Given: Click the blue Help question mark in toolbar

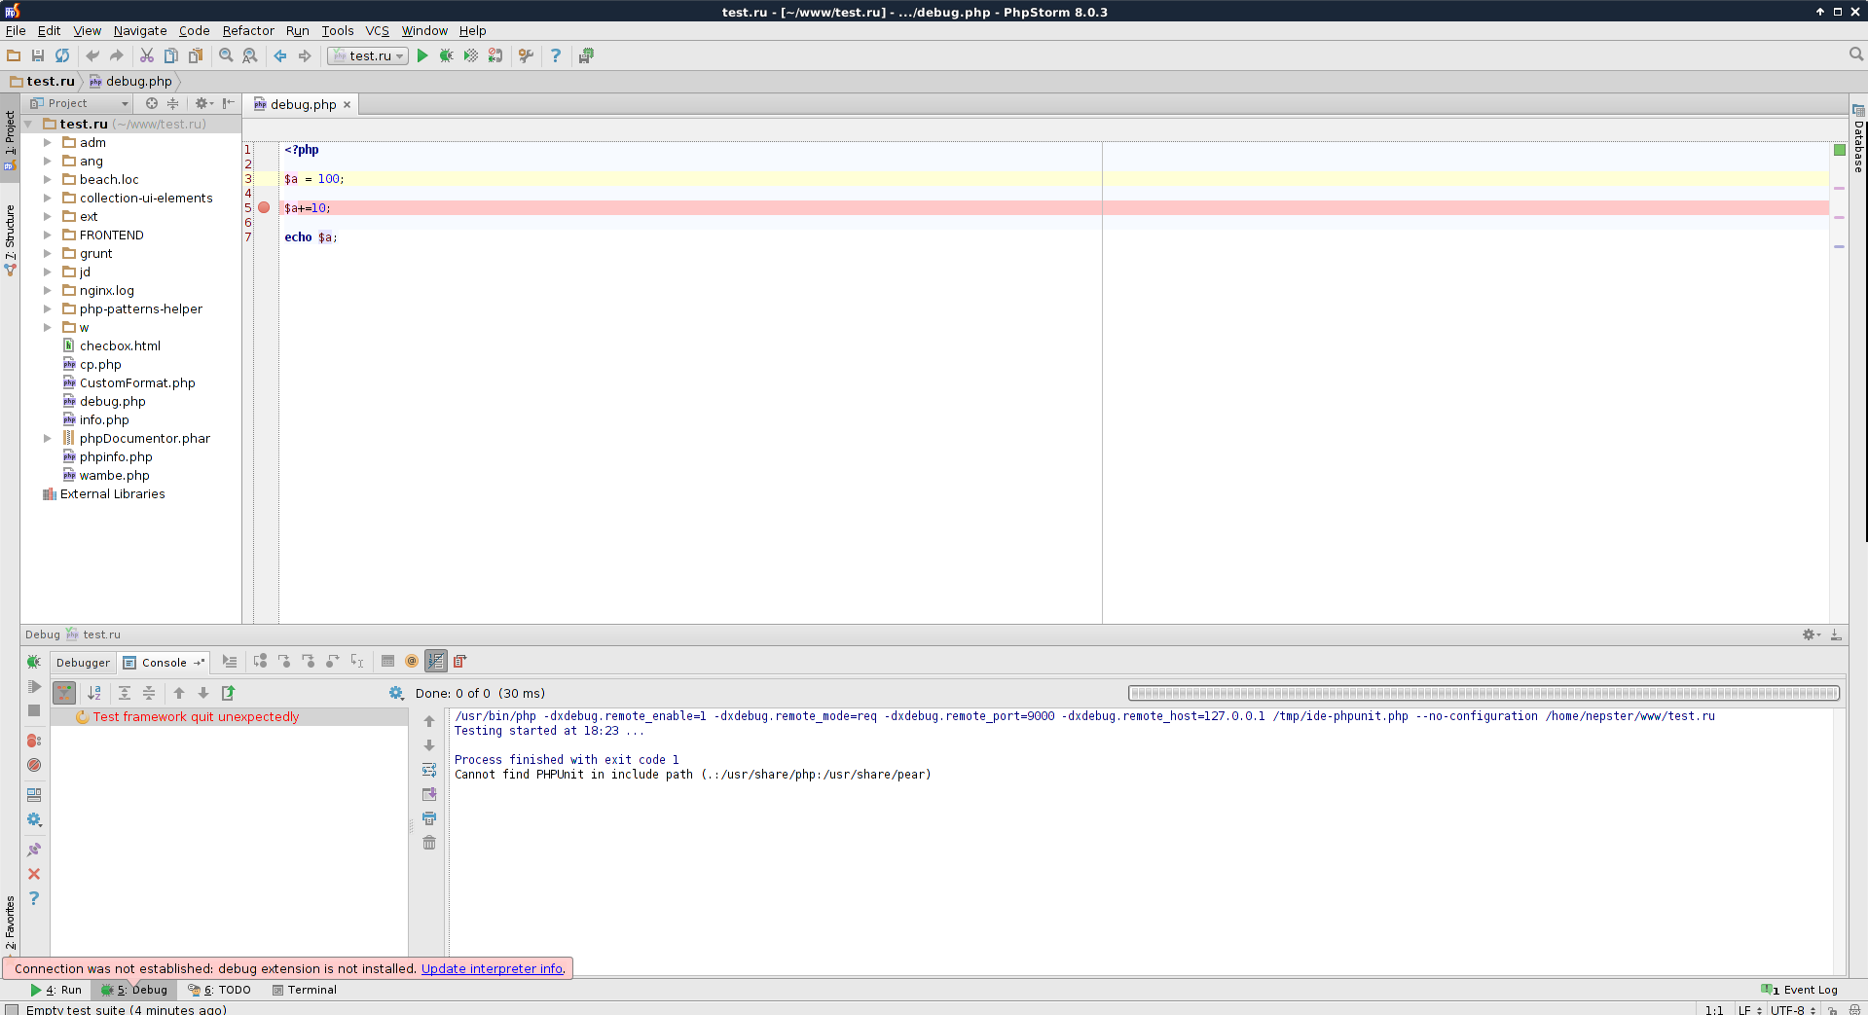Looking at the screenshot, I should [x=556, y=55].
